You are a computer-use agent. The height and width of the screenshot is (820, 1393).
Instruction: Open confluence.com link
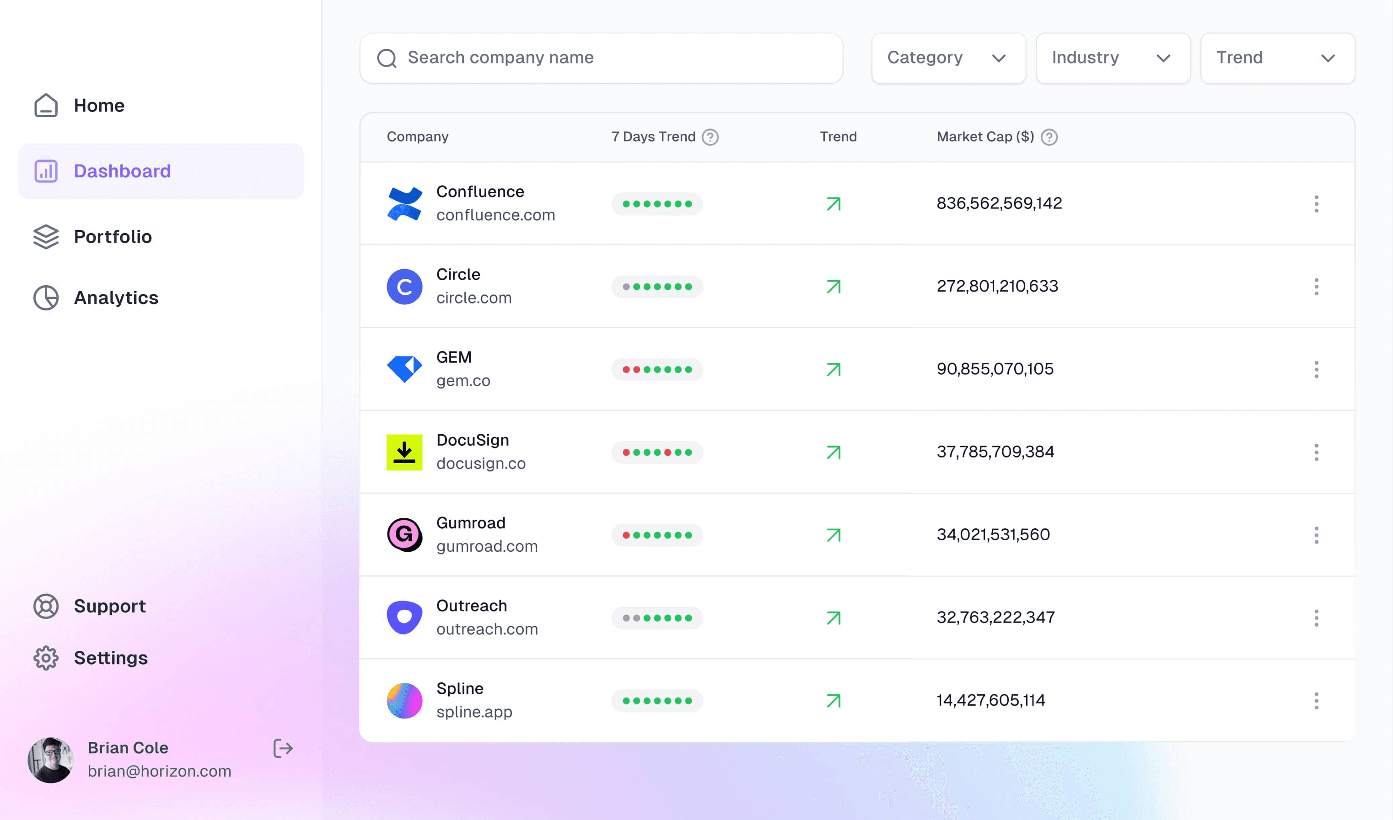pyautogui.click(x=495, y=215)
